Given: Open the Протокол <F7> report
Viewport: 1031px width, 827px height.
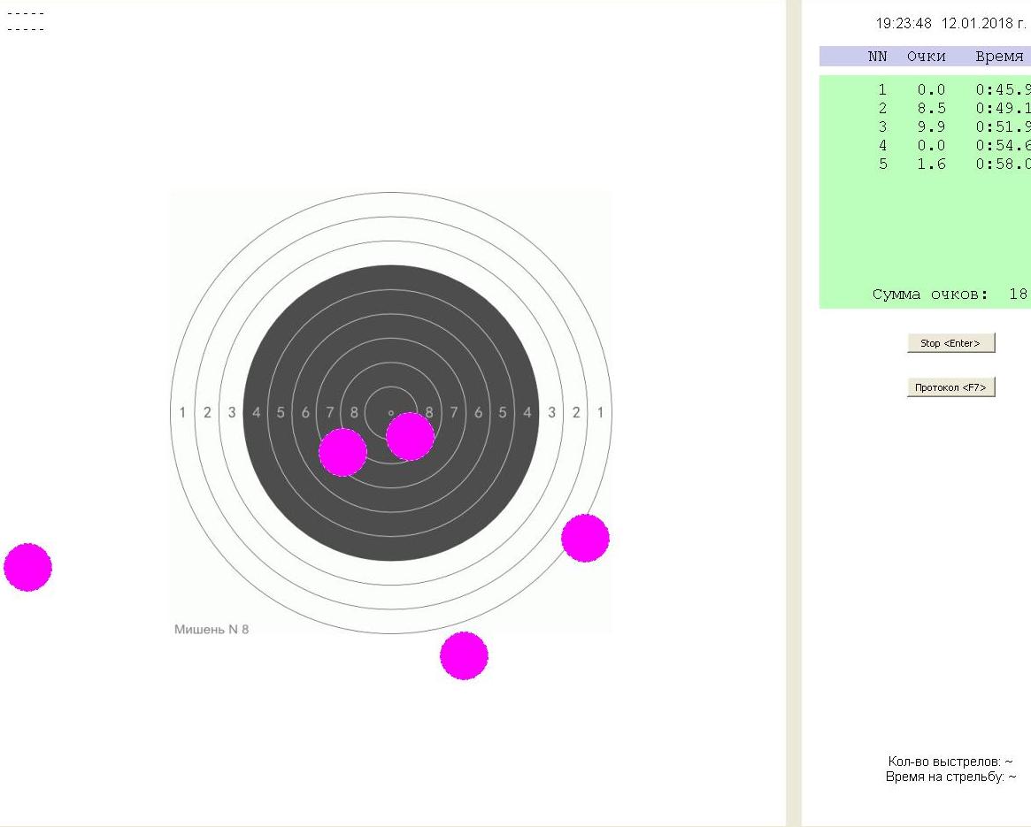Looking at the screenshot, I should [x=950, y=387].
